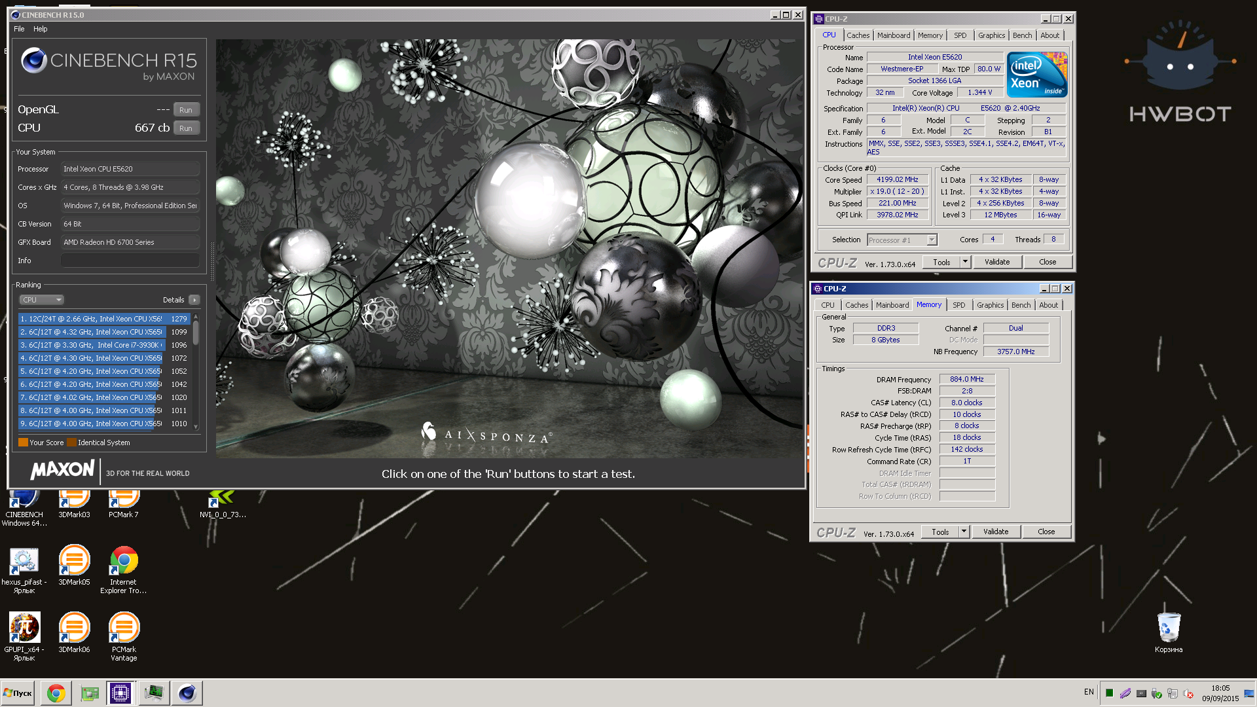
Task: Run the OpenGL benchmark test
Action: point(186,110)
